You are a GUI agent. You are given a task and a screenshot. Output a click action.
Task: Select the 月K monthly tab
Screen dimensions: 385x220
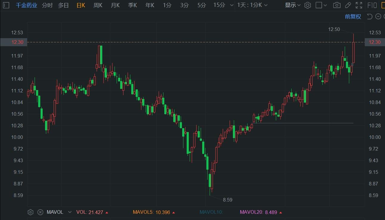click(x=115, y=5)
